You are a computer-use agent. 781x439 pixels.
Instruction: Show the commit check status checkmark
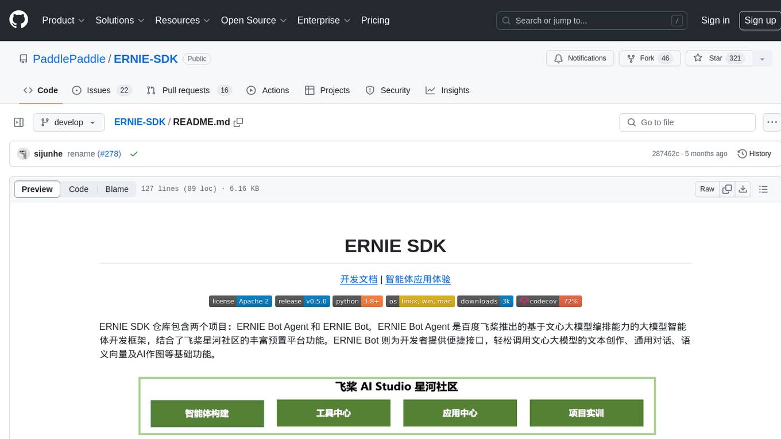134,154
